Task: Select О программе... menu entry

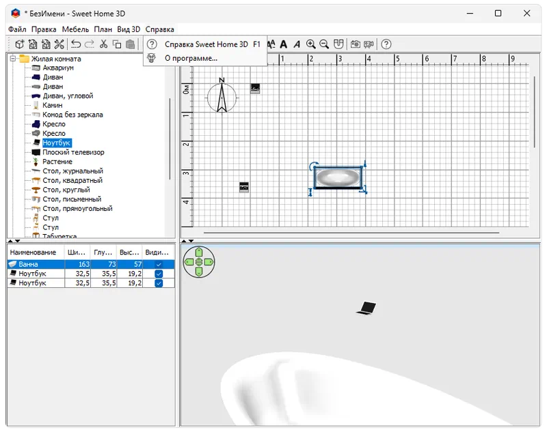Action: [205, 58]
